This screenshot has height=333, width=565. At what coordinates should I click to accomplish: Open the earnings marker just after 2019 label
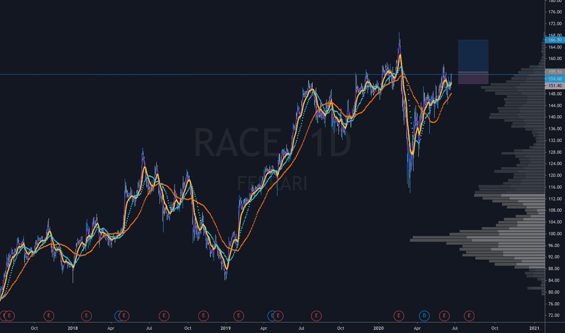[238, 316]
